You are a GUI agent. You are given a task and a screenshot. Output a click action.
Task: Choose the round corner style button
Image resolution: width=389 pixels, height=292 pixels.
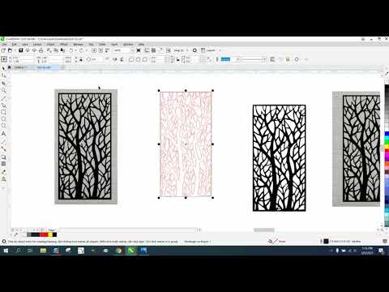tap(131, 59)
